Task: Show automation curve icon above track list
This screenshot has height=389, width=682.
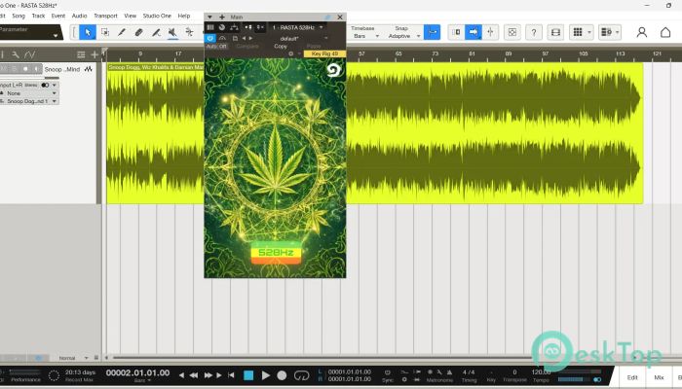Action: (29, 54)
